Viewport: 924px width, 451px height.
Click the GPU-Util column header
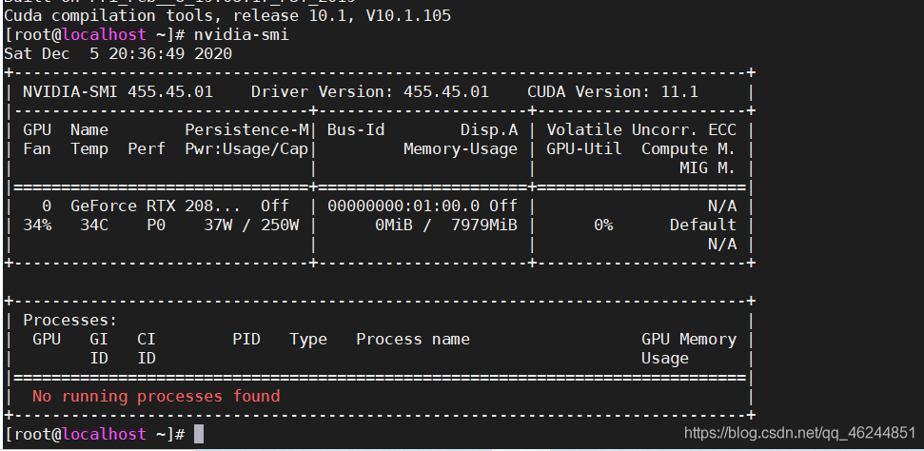pos(584,149)
